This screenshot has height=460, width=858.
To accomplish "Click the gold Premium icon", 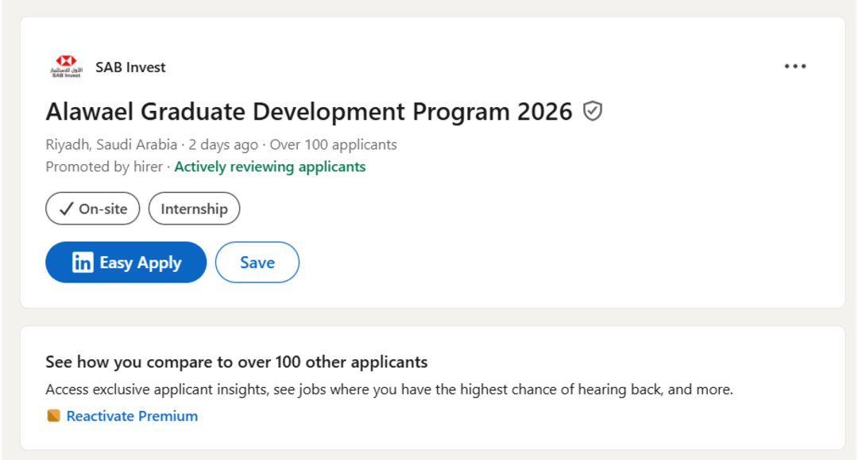I will [x=53, y=416].
